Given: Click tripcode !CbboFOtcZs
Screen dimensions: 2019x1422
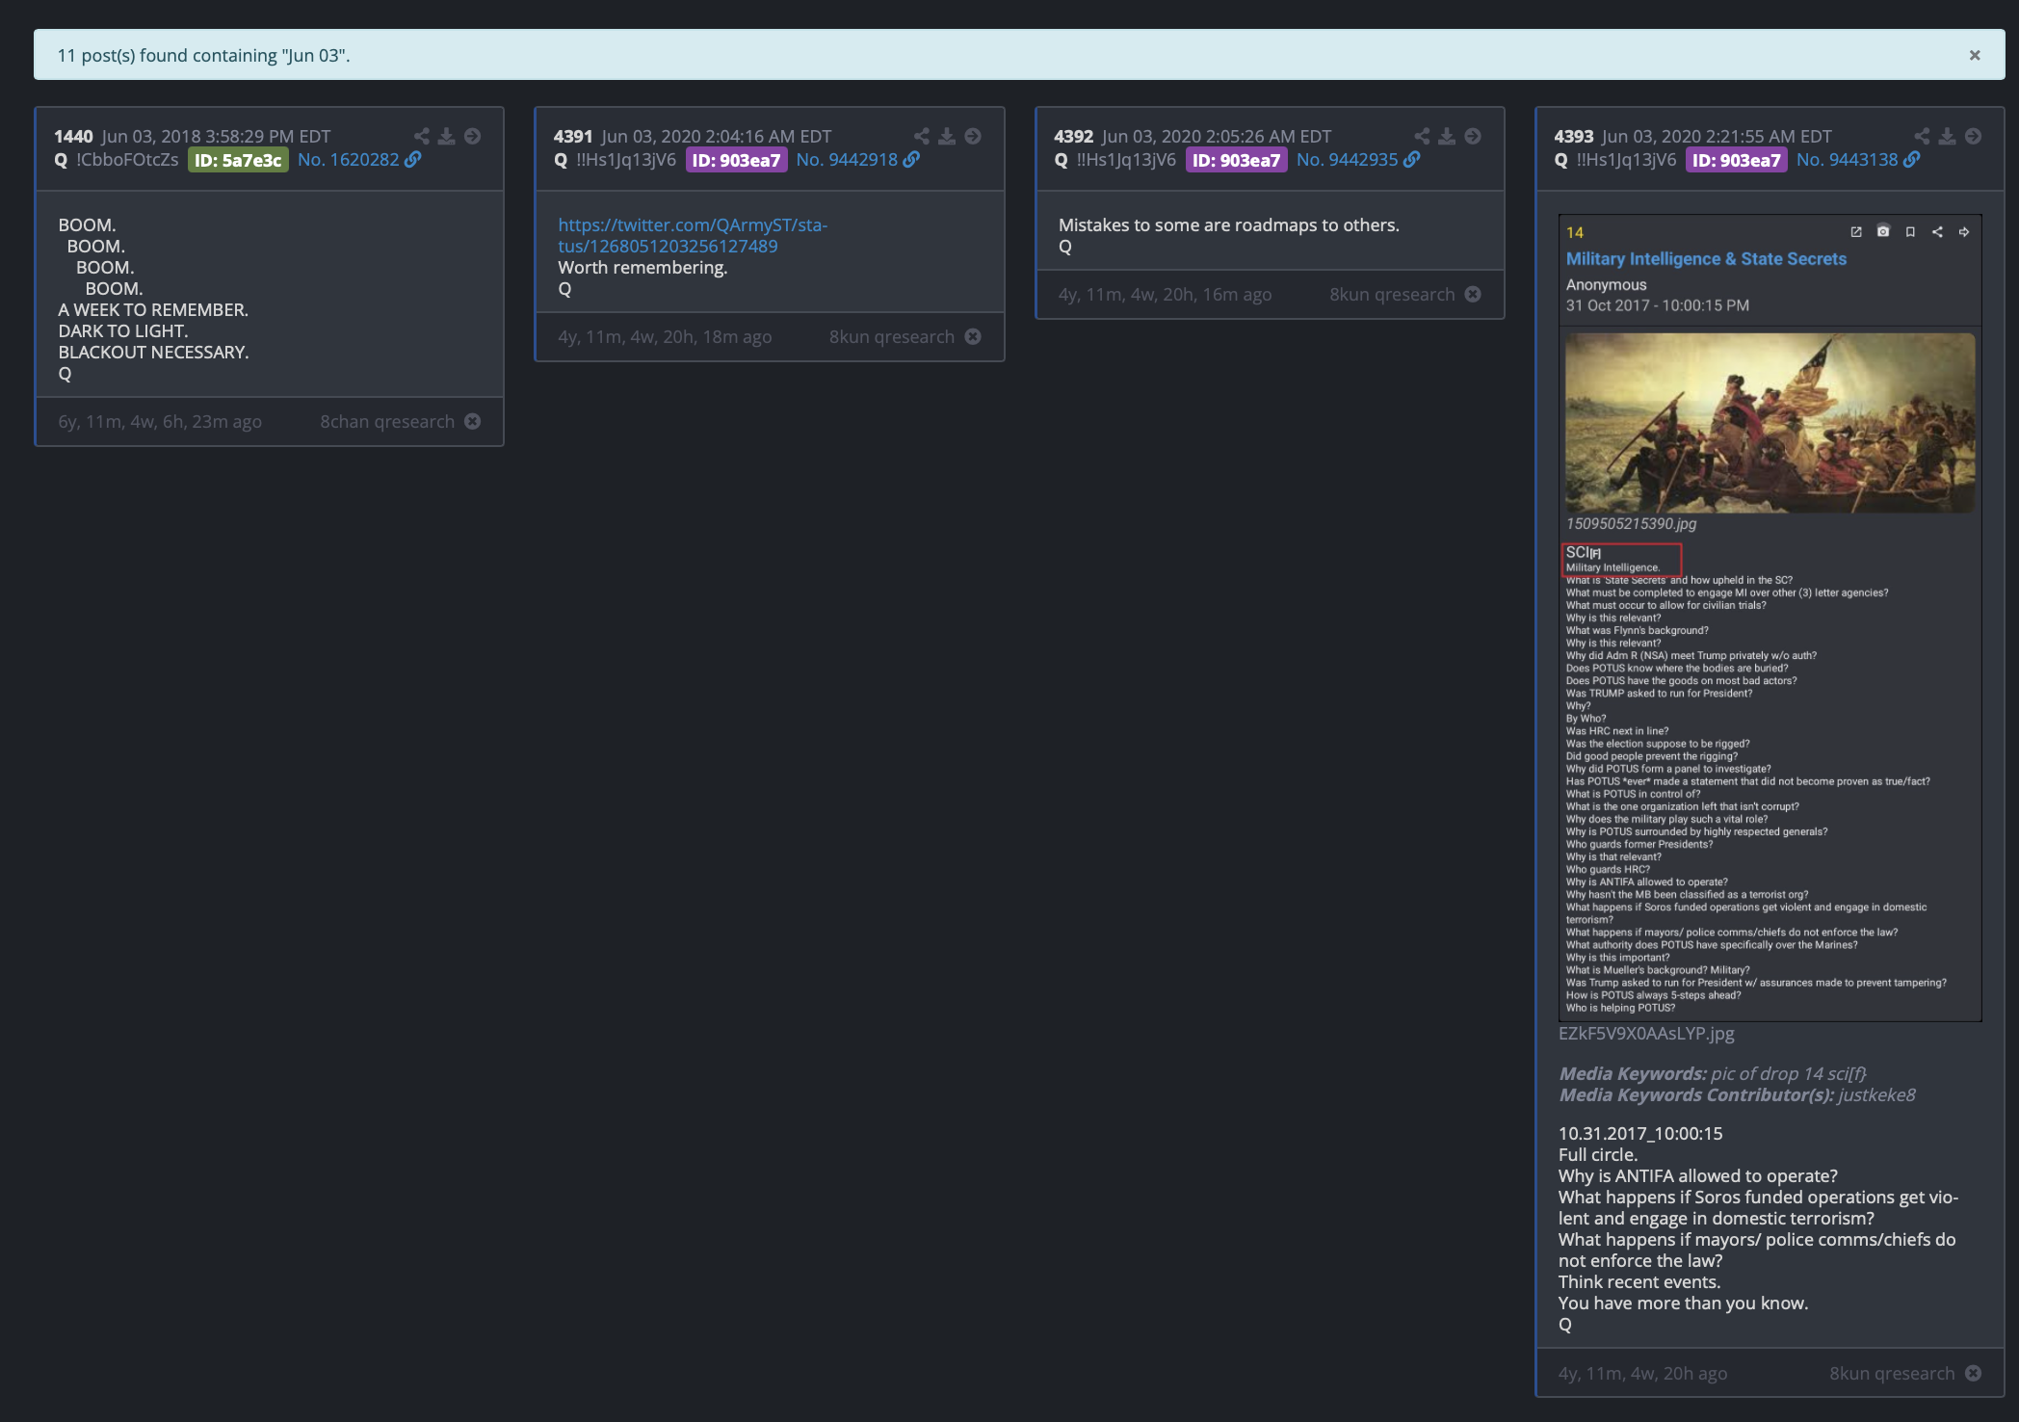Looking at the screenshot, I should (x=127, y=160).
